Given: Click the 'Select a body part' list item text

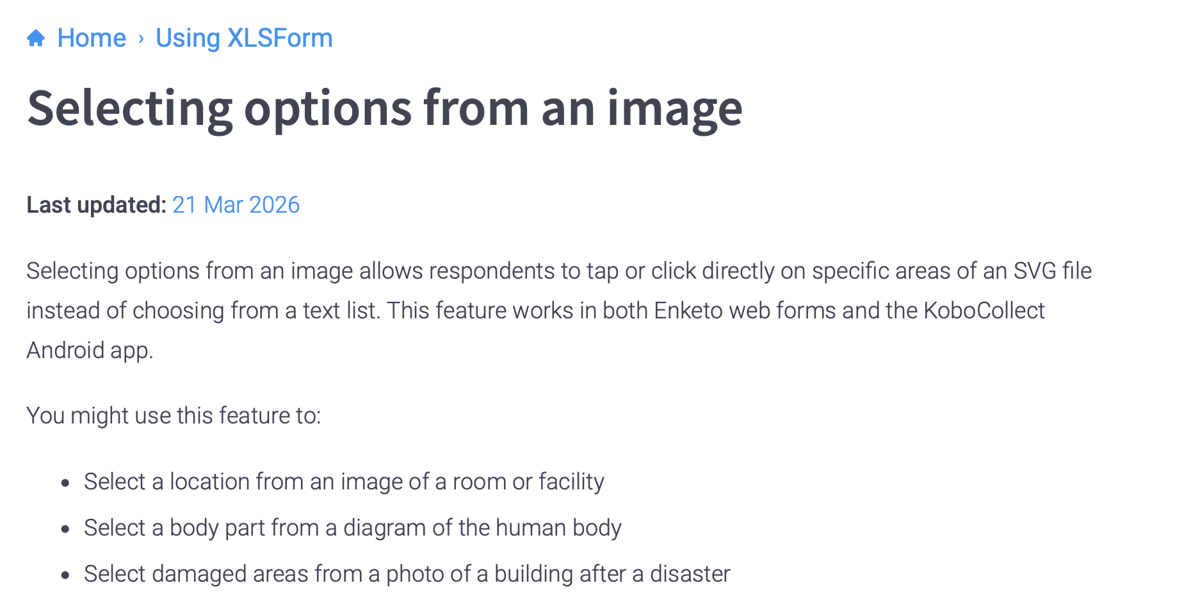Looking at the screenshot, I should [x=352, y=528].
